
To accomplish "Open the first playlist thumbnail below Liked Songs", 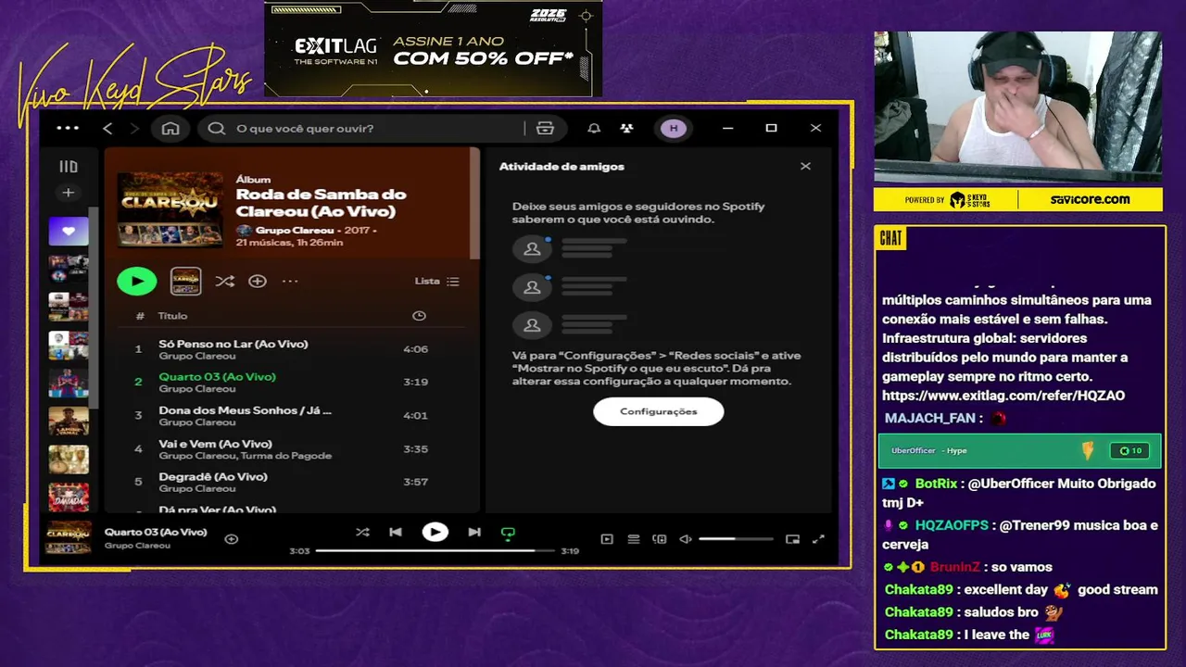I will 69,270.
